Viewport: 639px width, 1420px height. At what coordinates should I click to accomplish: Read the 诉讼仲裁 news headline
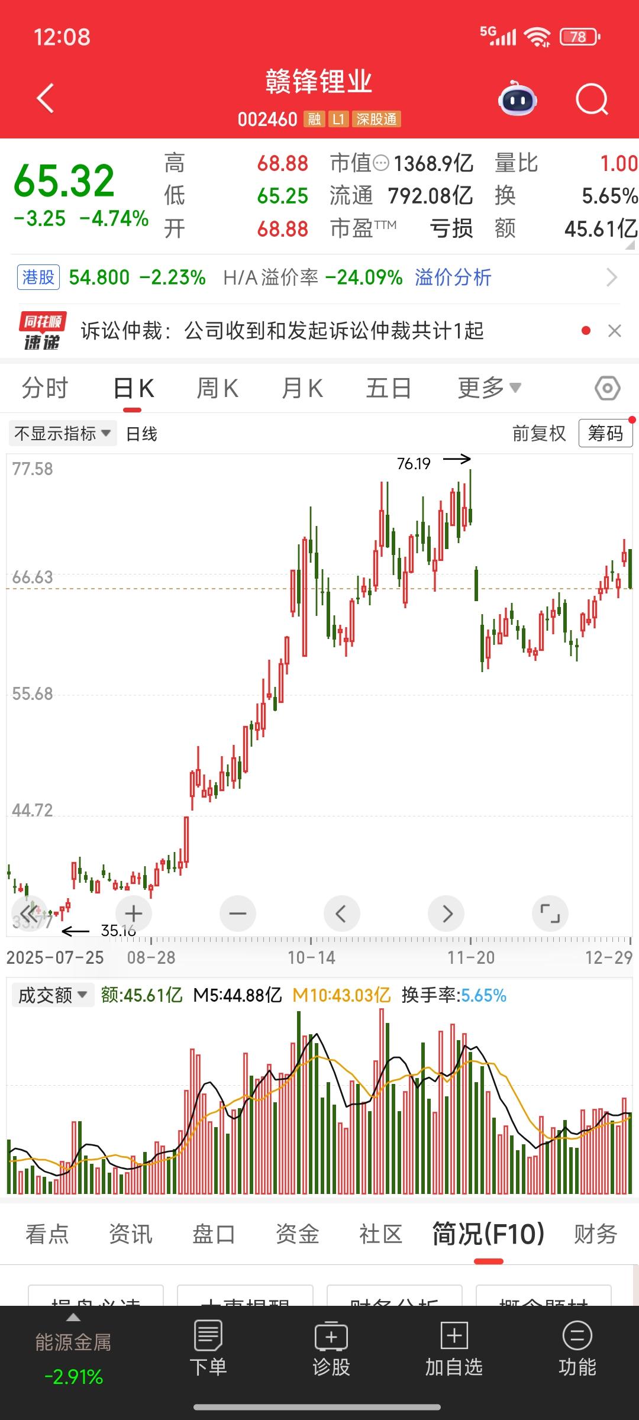282,331
